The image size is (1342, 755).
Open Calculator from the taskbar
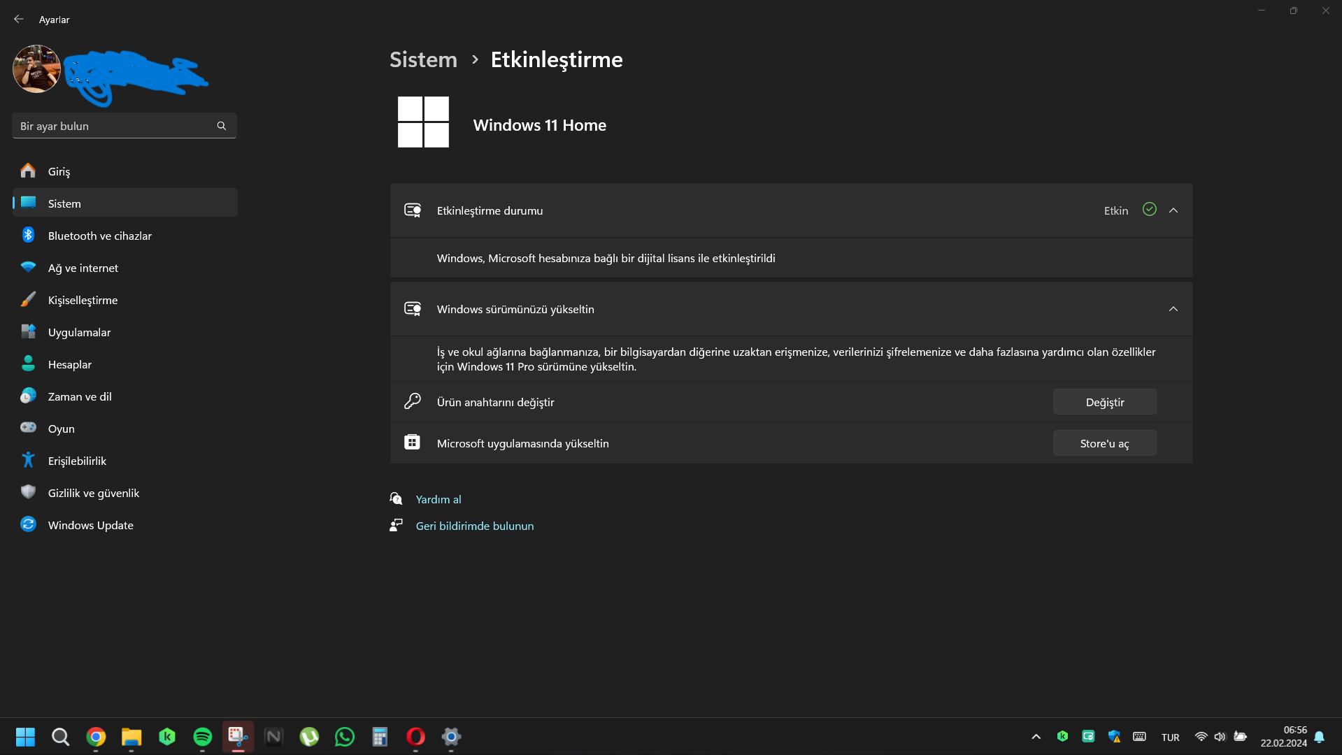coord(380,737)
